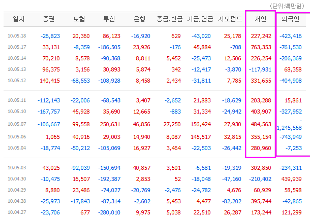The image size is (310, 219).
Task: Select date cell 10.05.06
Action: pos(17,137)
